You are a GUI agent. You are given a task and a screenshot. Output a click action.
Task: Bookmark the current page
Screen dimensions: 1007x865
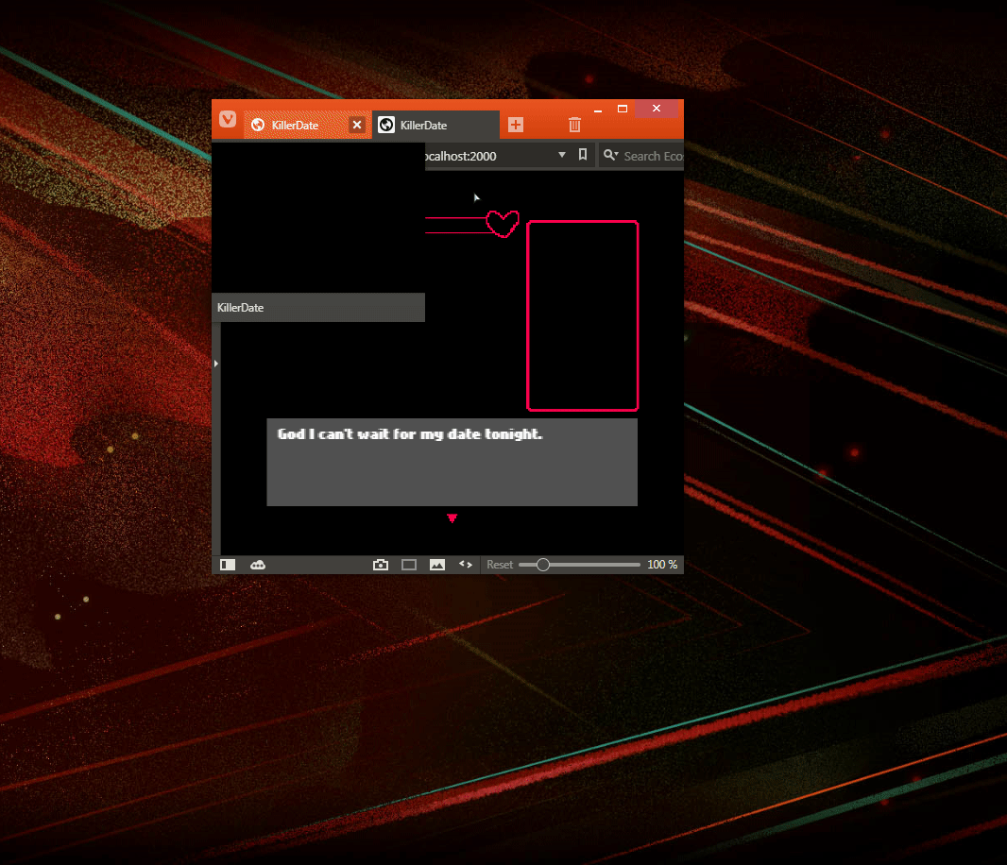tap(583, 155)
